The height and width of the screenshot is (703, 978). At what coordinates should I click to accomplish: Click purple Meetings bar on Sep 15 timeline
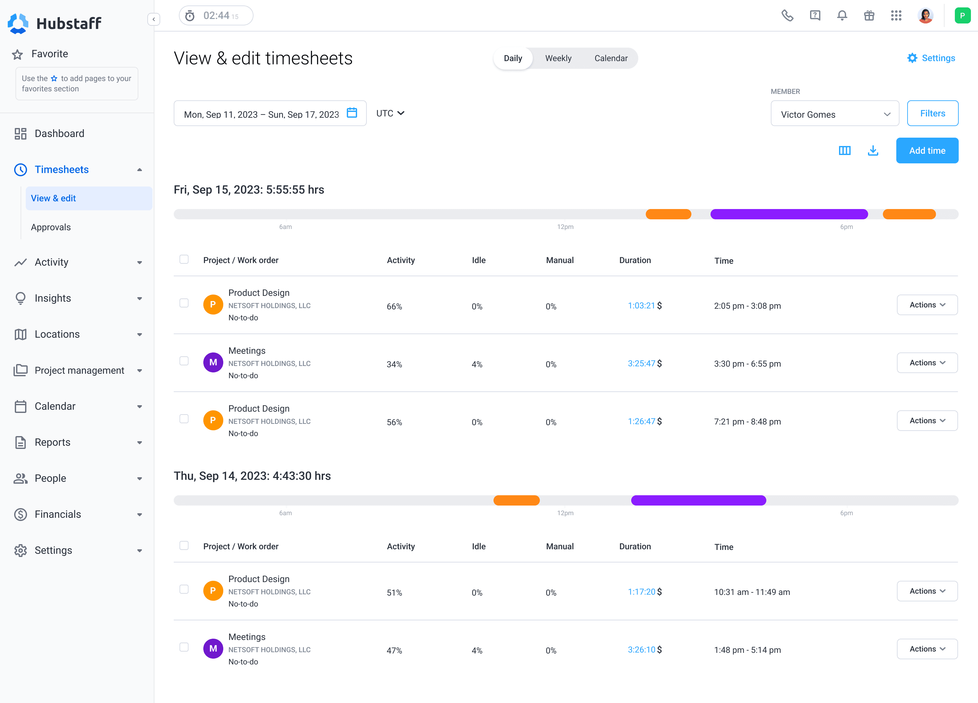[789, 214]
